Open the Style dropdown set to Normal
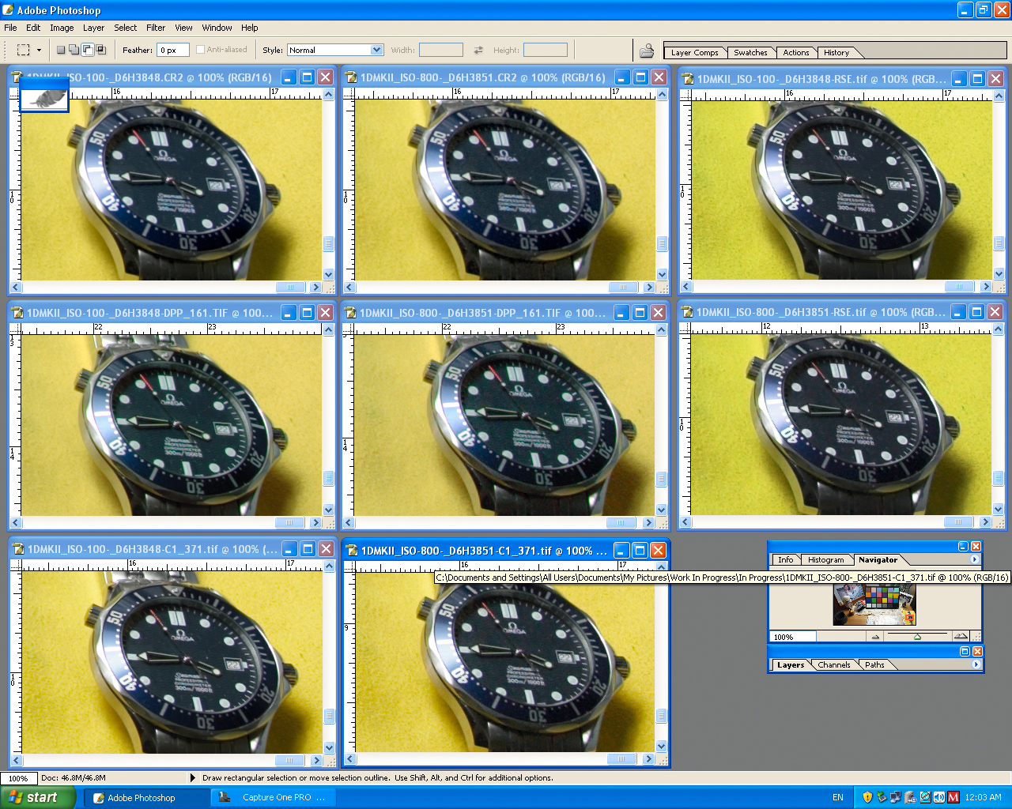This screenshot has height=809, width=1012. (335, 50)
